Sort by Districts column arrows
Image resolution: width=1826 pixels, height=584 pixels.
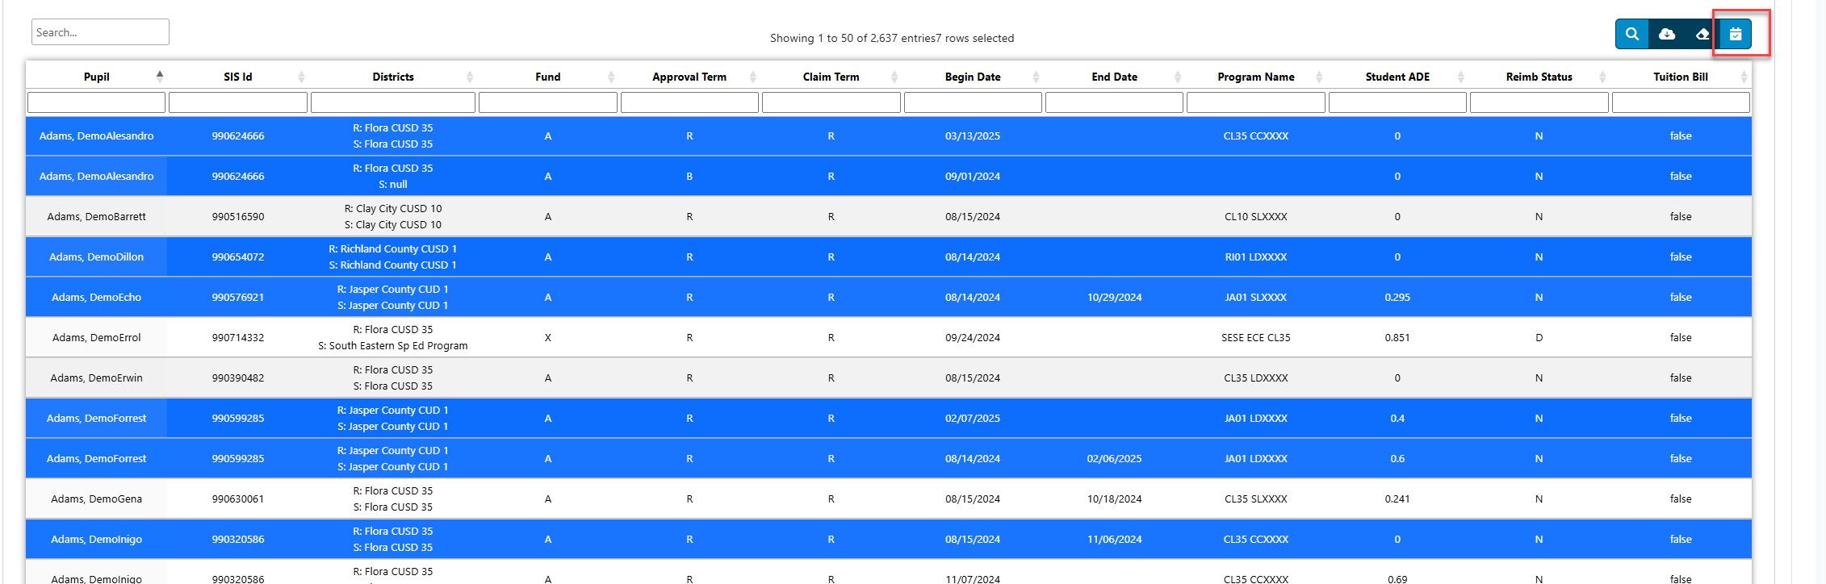tap(470, 77)
